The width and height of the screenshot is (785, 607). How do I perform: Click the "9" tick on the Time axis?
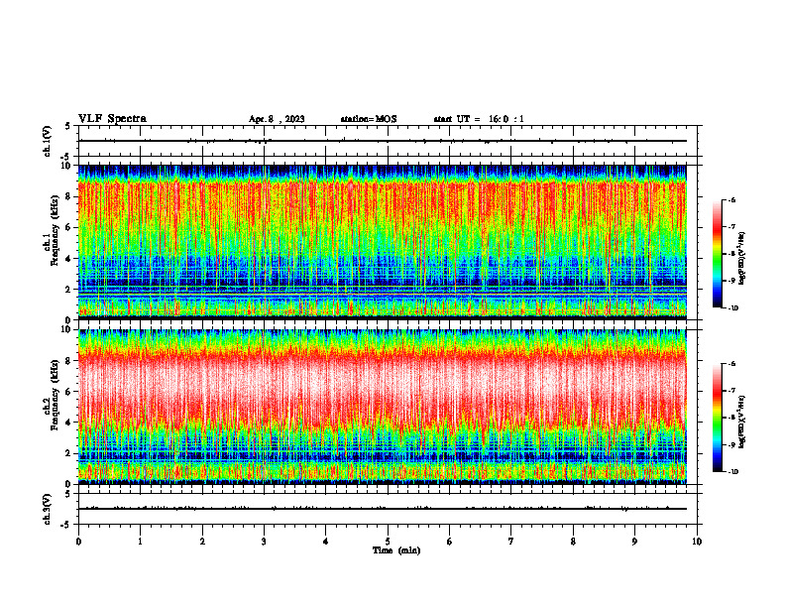(x=634, y=542)
